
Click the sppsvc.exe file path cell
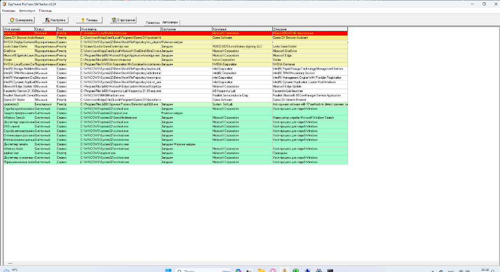point(120,113)
